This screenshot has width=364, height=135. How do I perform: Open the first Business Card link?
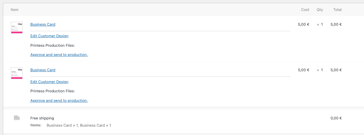(x=43, y=25)
